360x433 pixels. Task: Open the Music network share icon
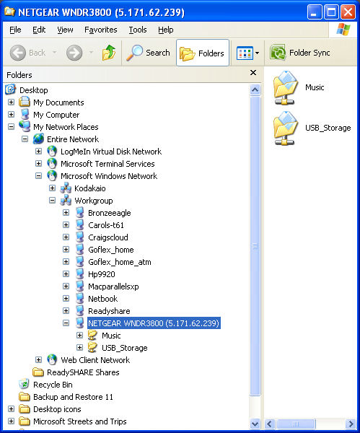286,88
